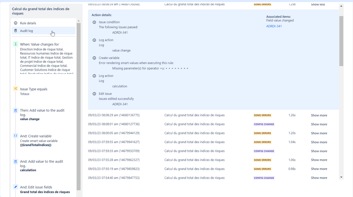Click the value change audit log action icon
The height and width of the screenshot is (197, 353).
point(16,110)
